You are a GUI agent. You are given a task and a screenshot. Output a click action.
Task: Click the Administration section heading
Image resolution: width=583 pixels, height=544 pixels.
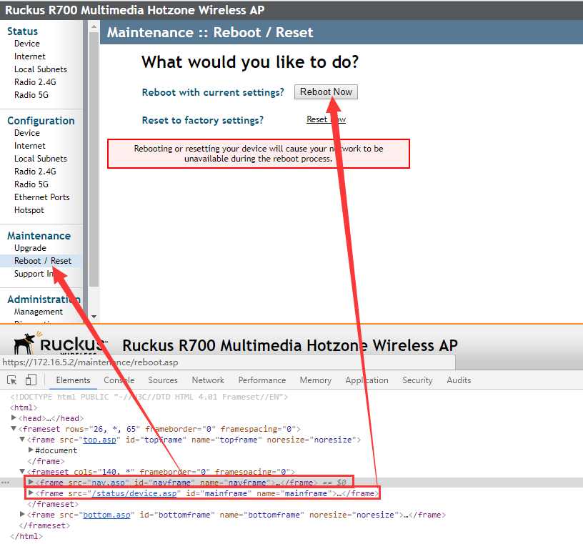44,299
